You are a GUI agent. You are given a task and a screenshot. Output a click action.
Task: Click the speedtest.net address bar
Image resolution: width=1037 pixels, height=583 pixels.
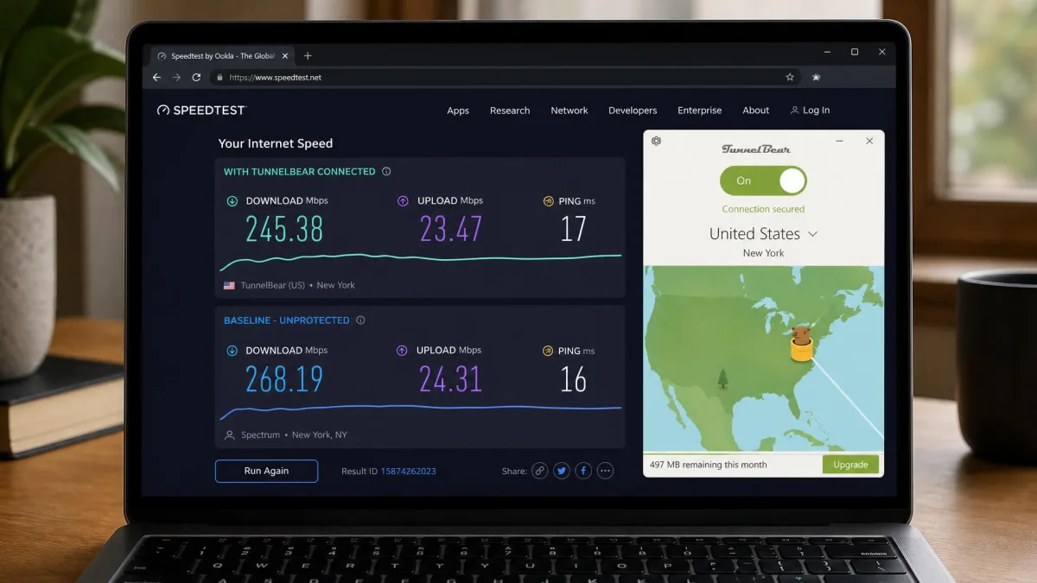[x=506, y=77]
